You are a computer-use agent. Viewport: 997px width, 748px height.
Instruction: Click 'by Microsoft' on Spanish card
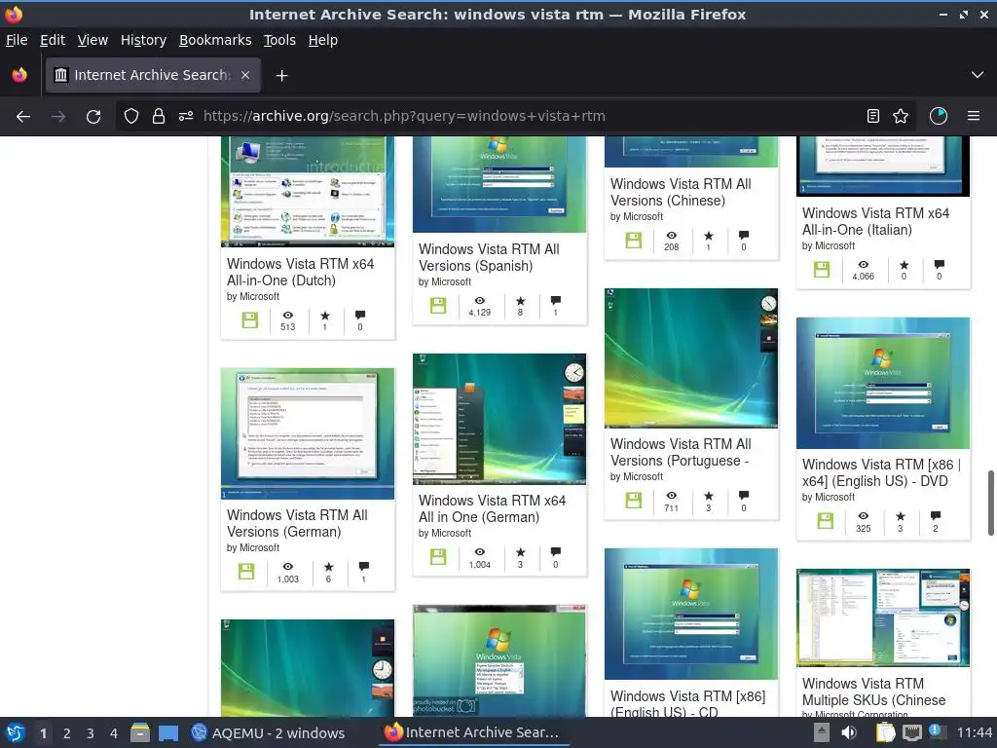point(444,281)
